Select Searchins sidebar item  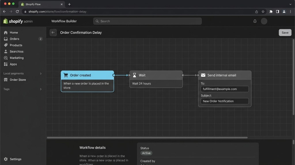click(x=16, y=51)
